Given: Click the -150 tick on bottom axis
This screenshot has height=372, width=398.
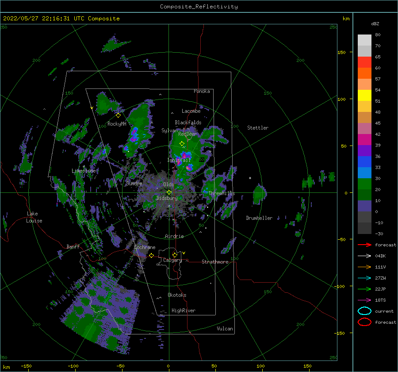Looking at the screenshot, I should click(x=26, y=366).
